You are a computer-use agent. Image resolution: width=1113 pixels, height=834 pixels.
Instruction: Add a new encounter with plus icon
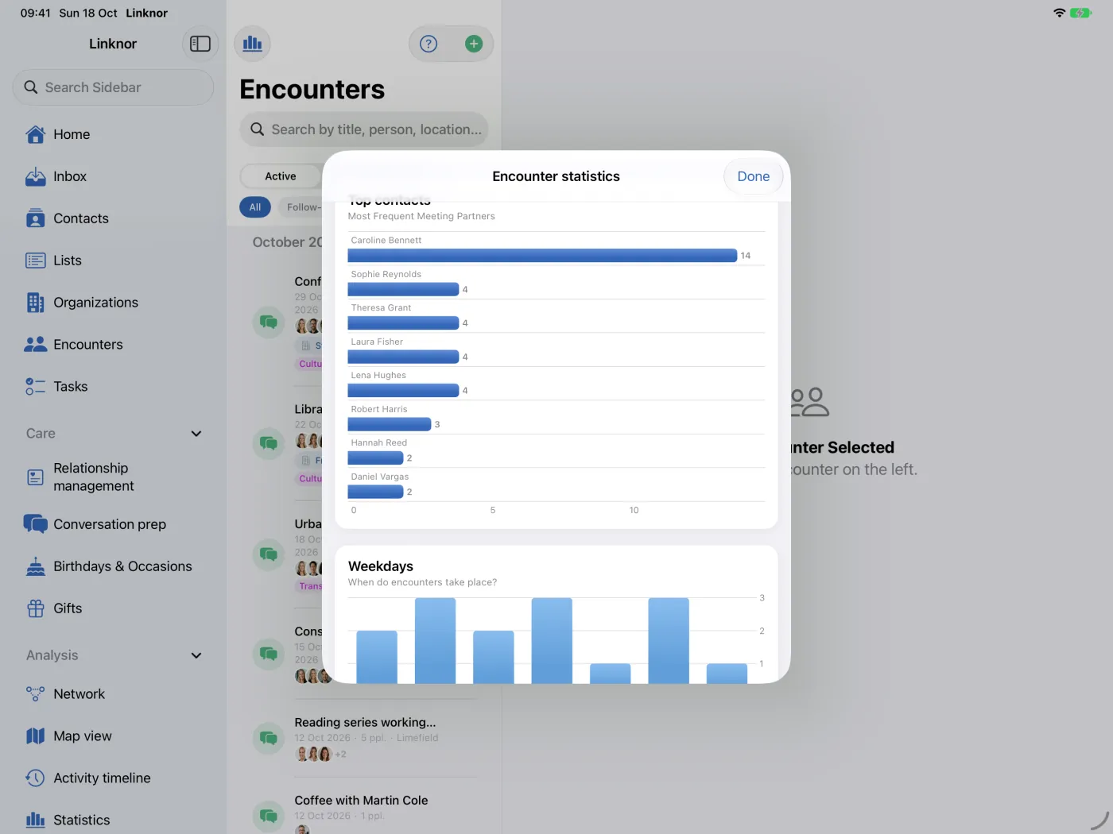point(474,44)
